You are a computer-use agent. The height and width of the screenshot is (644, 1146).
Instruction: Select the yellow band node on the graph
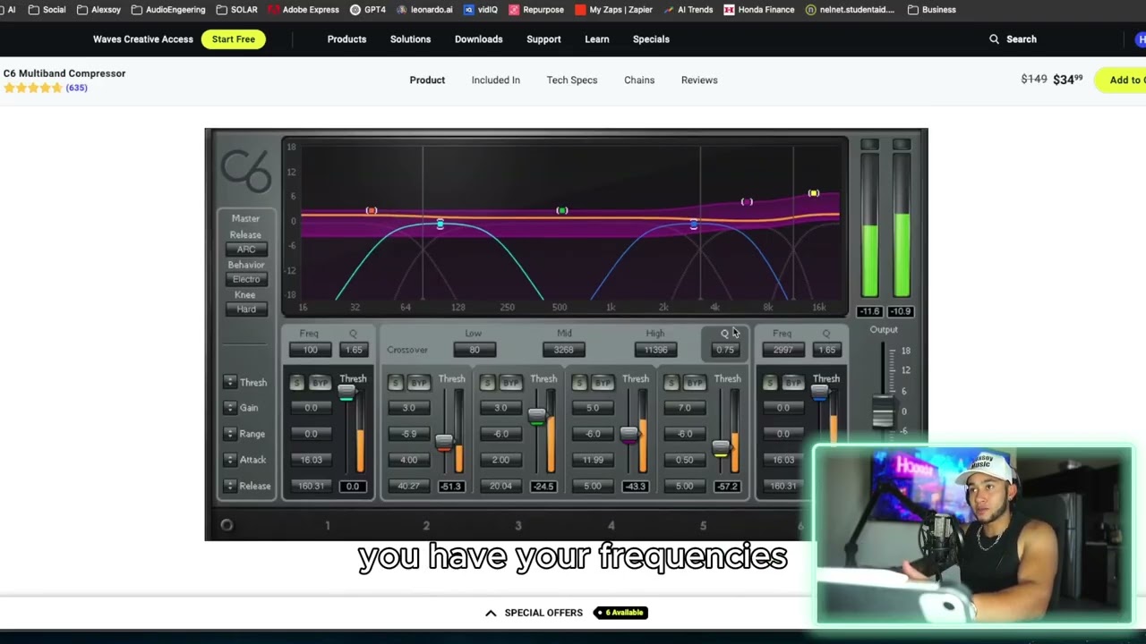(x=814, y=193)
